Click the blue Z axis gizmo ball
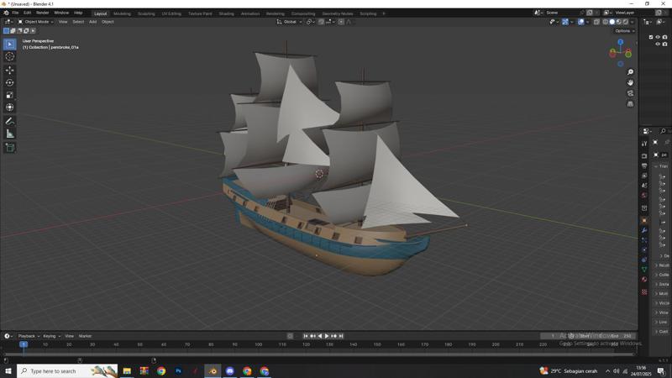The height and width of the screenshot is (378, 672). coord(621,42)
